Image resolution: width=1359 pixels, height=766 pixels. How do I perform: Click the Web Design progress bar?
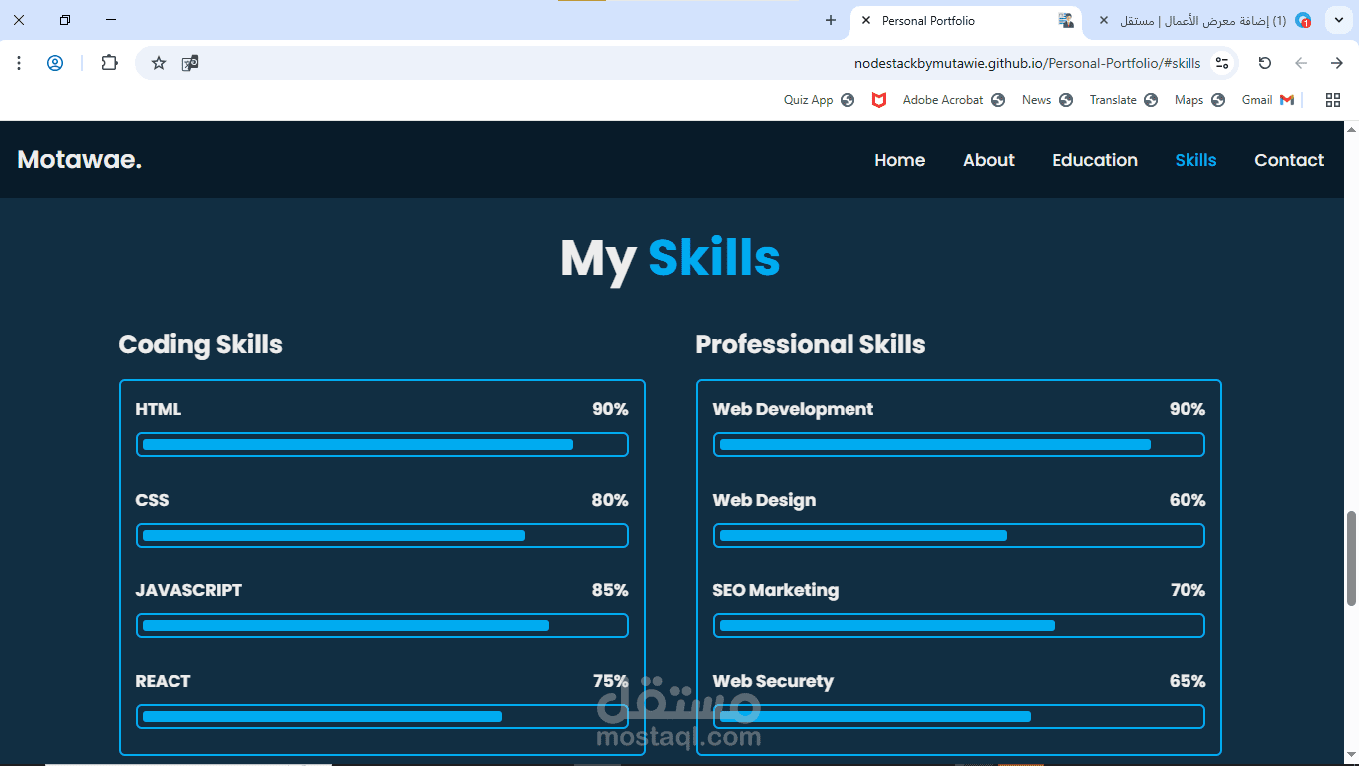(x=959, y=536)
